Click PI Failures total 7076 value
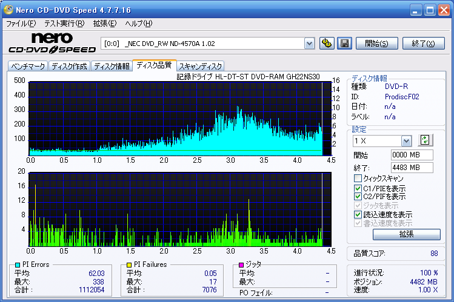Screen dimensions: 454x302 [209, 290]
